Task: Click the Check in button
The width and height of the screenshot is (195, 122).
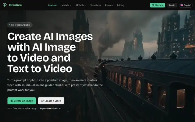Action: [x=158, y=5]
